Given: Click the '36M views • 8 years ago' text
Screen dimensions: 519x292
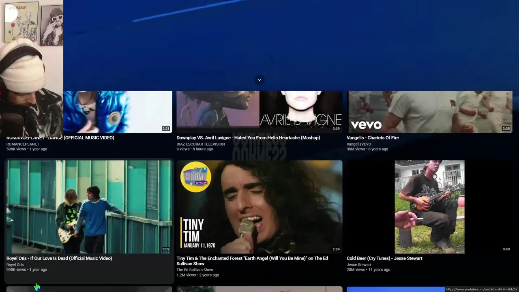Looking at the screenshot, I should point(367,149).
